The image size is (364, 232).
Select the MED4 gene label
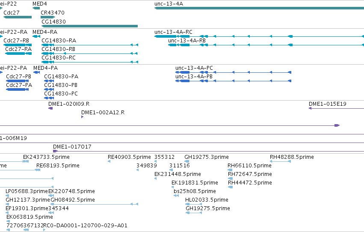pyautogui.click(x=40, y=4)
